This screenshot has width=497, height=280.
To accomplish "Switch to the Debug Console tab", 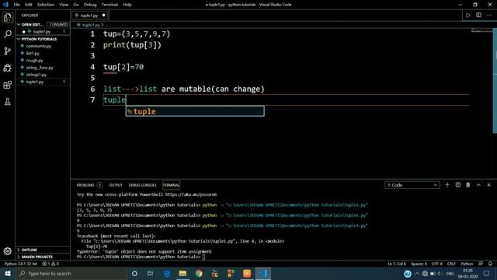I will point(142,185).
